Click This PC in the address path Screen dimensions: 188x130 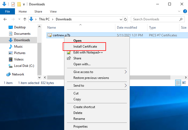click(x=44, y=19)
